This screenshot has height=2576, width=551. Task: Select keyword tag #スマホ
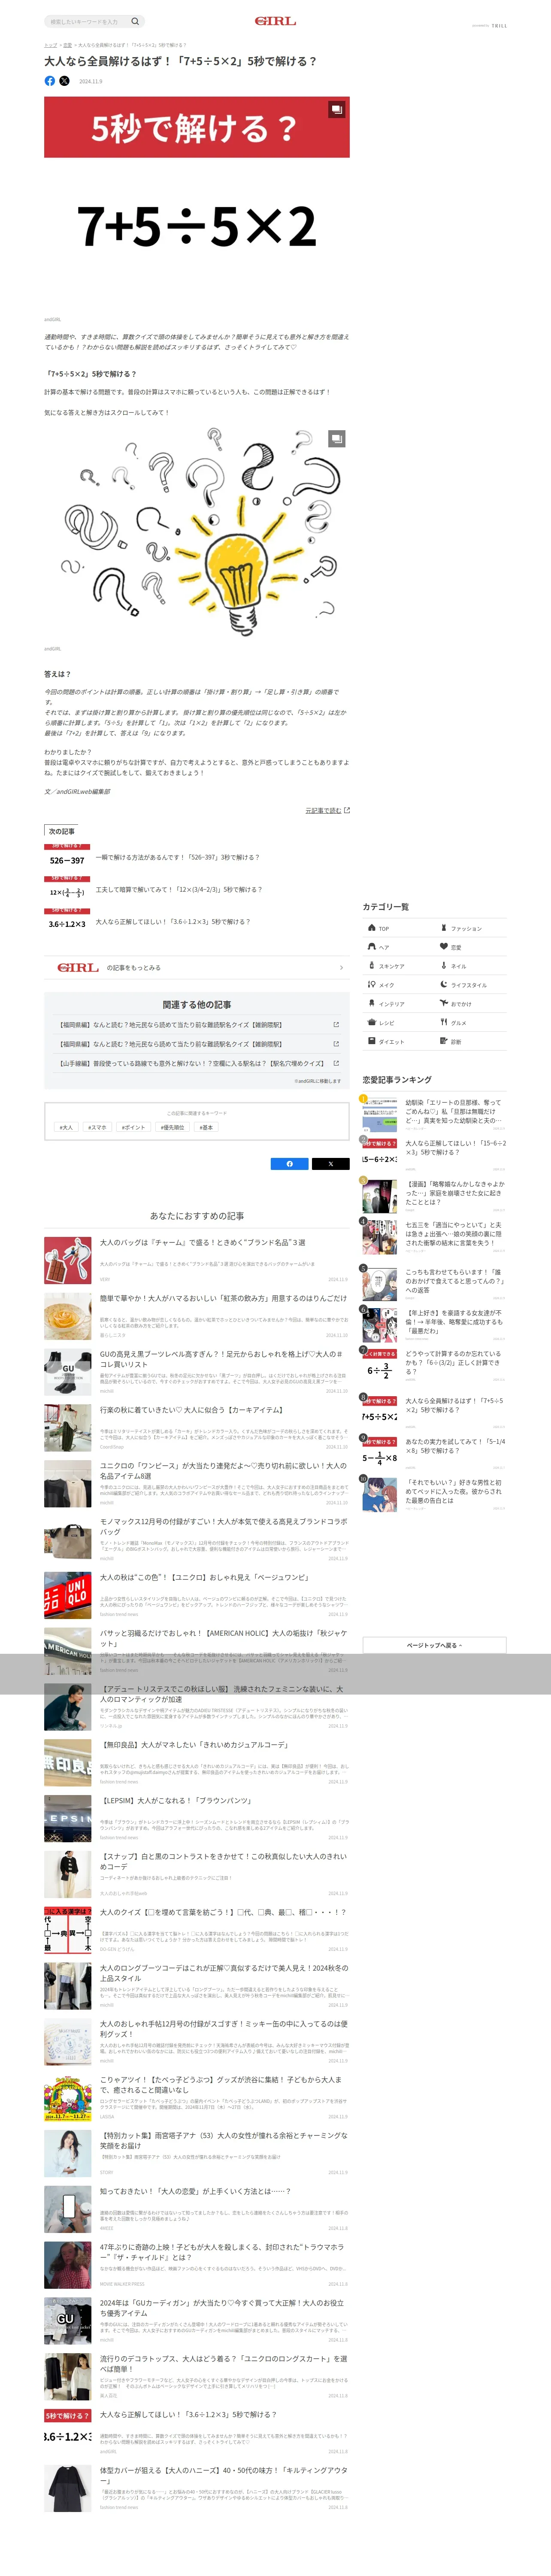pyautogui.click(x=97, y=1127)
